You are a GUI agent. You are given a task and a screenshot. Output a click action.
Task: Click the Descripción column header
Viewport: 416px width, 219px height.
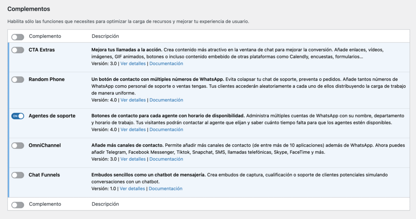pyautogui.click(x=105, y=36)
